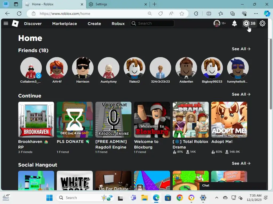The height and width of the screenshot is (204, 273).
Task: Close the Settings tab
Action: click(146, 4)
